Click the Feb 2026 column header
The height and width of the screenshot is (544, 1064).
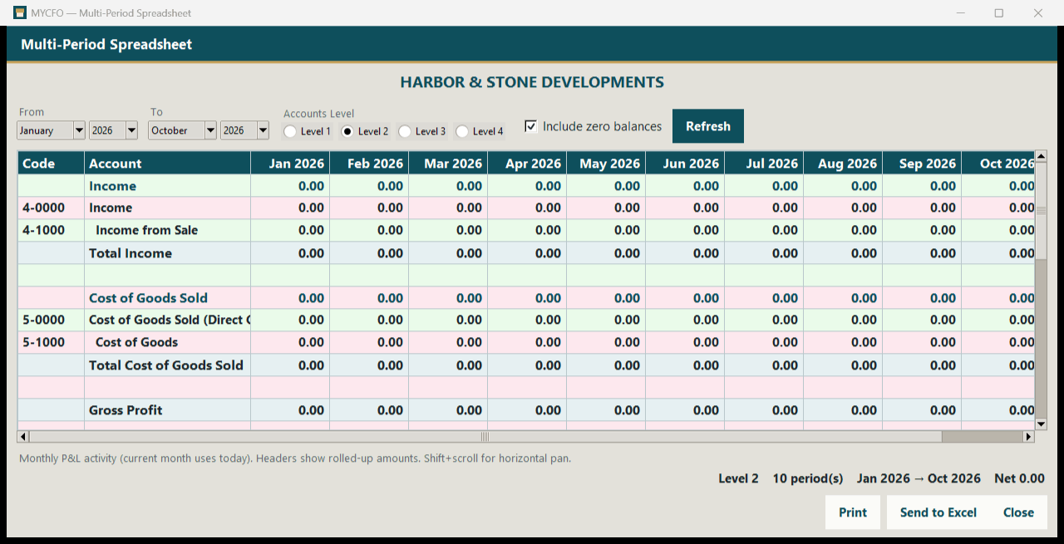369,164
